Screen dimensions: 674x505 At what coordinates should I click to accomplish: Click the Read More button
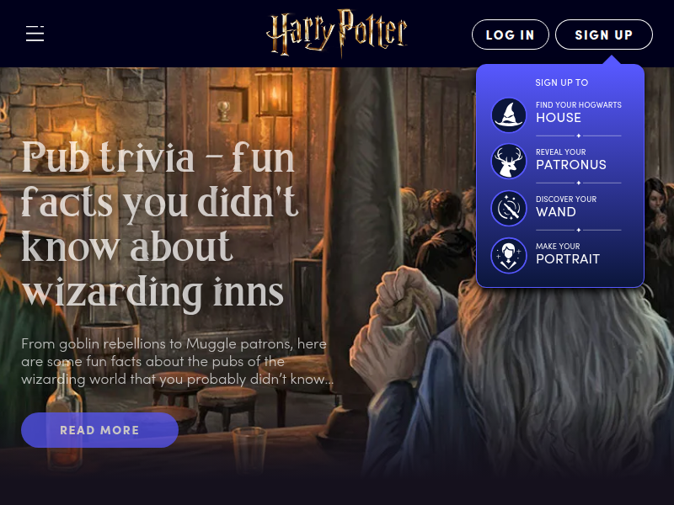tap(99, 430)
